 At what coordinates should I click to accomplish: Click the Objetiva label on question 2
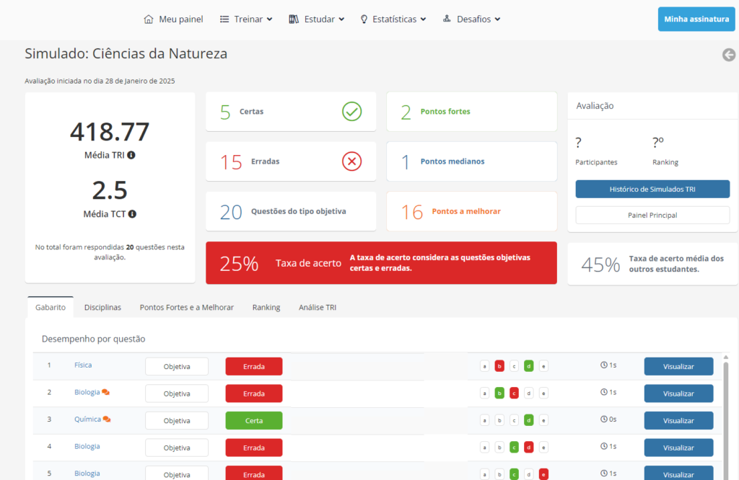coord(177,394)
